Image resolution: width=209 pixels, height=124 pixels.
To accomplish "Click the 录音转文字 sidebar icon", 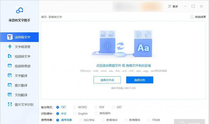I will pos(10,37).
